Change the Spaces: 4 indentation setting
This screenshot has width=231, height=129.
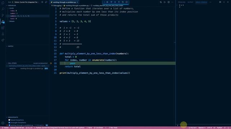coord(202,128)
